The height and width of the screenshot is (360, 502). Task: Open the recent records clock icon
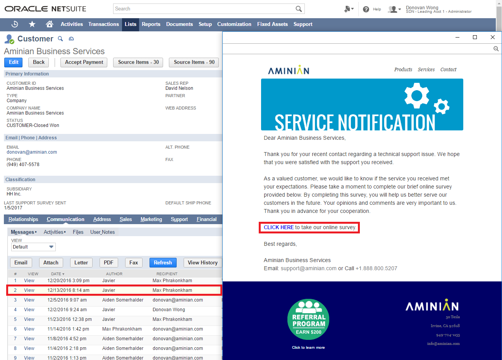coord(15,24)
